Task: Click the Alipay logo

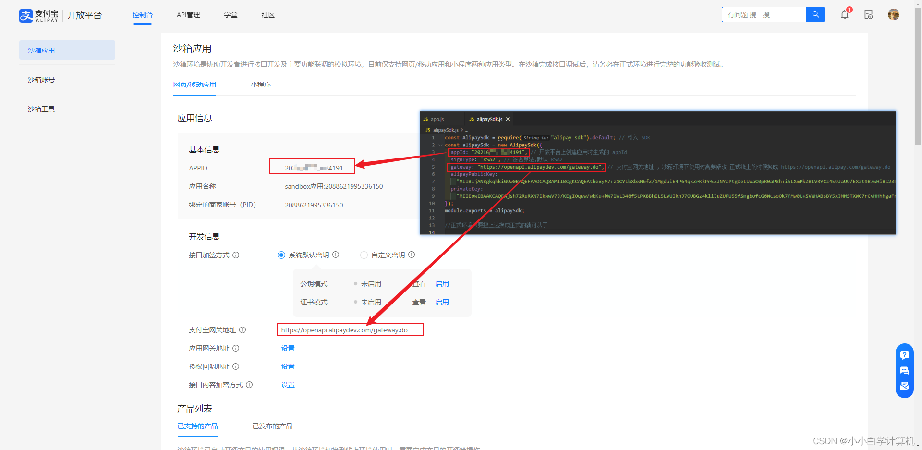Action: click(38, 15)
